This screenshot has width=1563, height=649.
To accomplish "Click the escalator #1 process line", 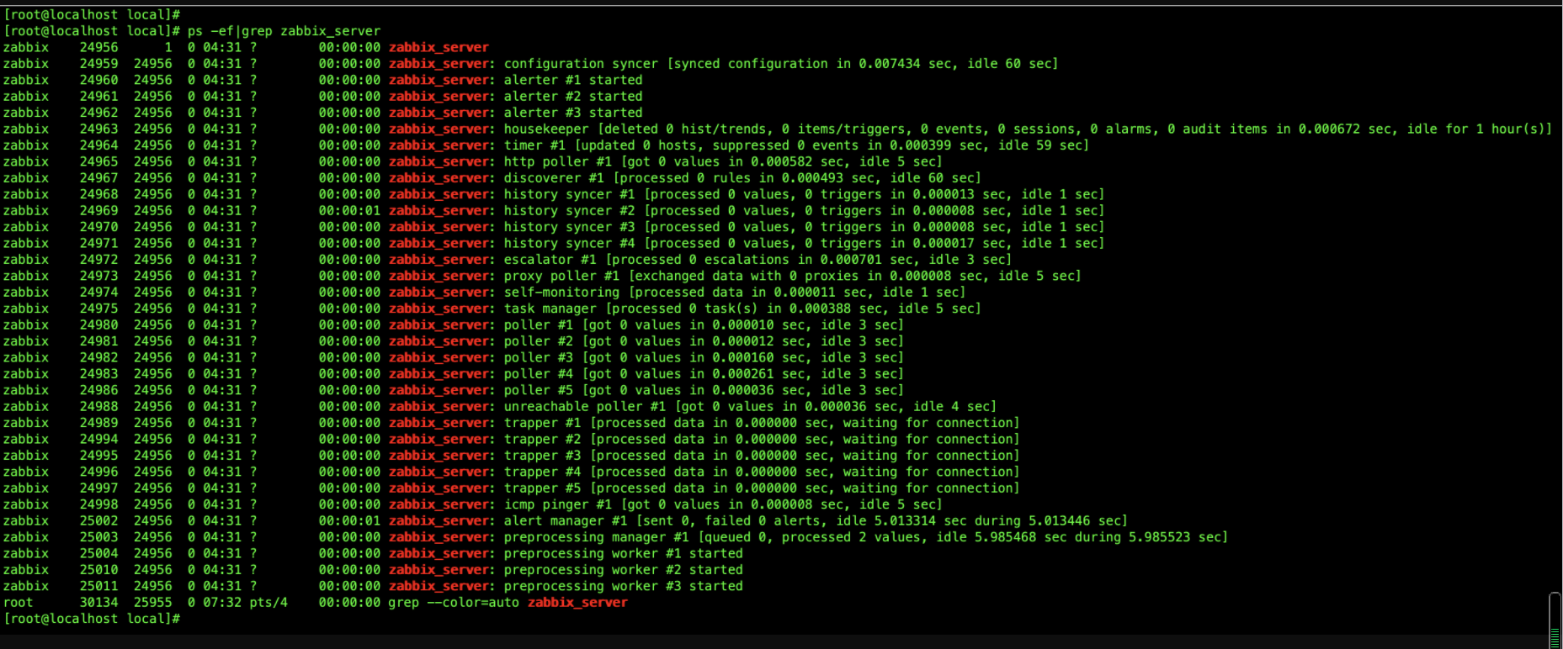I will [x=507, y=259].
